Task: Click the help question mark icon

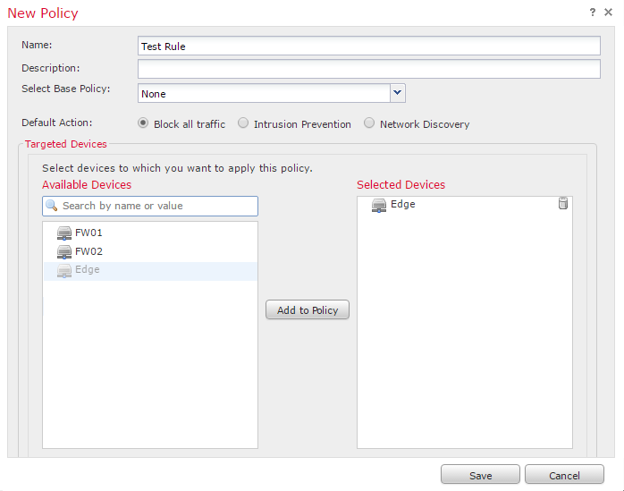Action: click(593, 13)
